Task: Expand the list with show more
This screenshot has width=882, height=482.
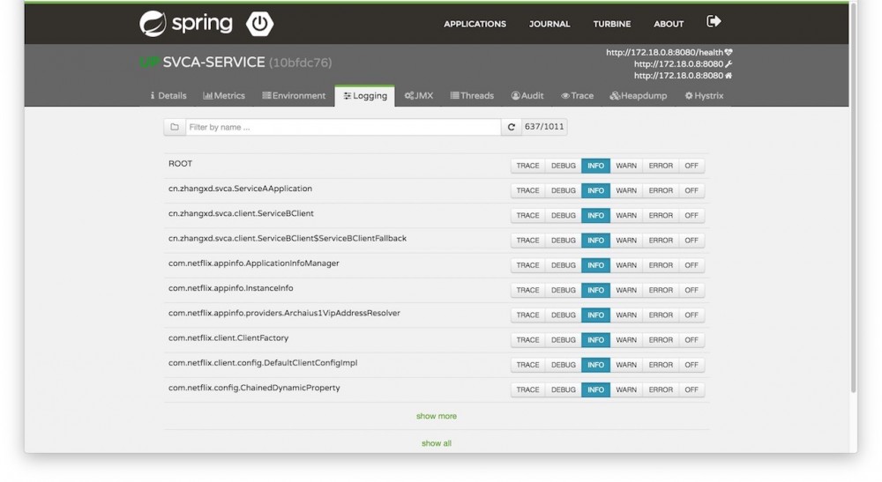Action: click(437, 416)
